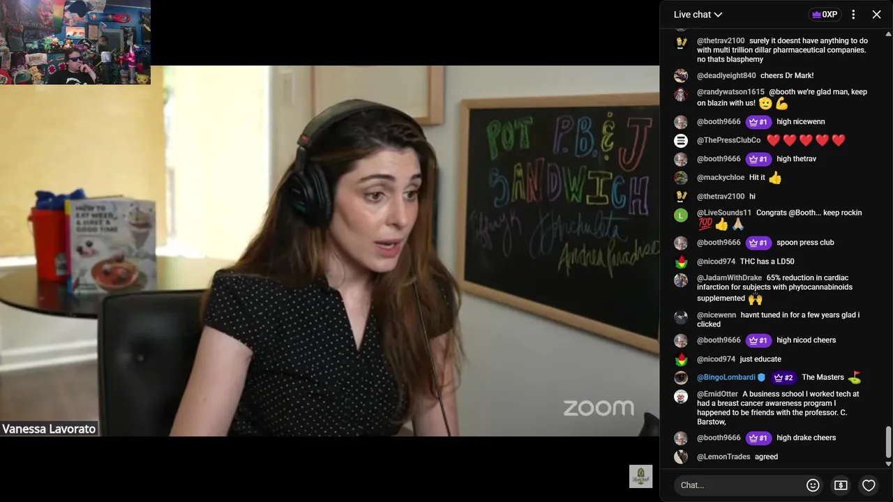Click the red hearts message from ThePressClubCo

pos(806,140)
